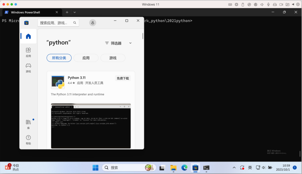Image resolution: width=302 pixels, height=174 pixels.
Task: Click the VM camera icon in the title bar
Action: [x=281, y=4]
